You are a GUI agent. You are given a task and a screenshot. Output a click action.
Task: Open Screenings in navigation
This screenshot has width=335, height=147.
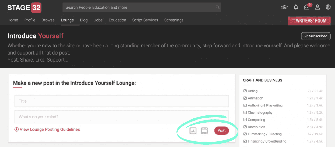174,20
